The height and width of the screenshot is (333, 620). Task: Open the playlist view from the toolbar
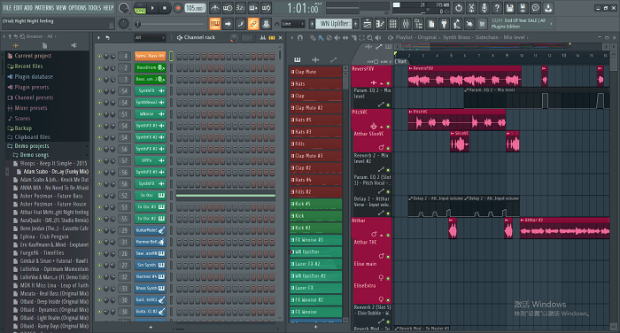368,24
